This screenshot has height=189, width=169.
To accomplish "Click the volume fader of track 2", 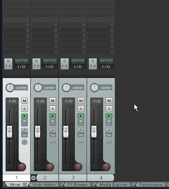I will (37, 131).
